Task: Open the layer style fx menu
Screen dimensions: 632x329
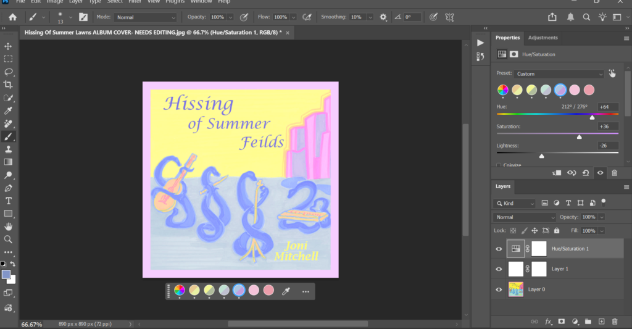Action: (x=548, y=322)
